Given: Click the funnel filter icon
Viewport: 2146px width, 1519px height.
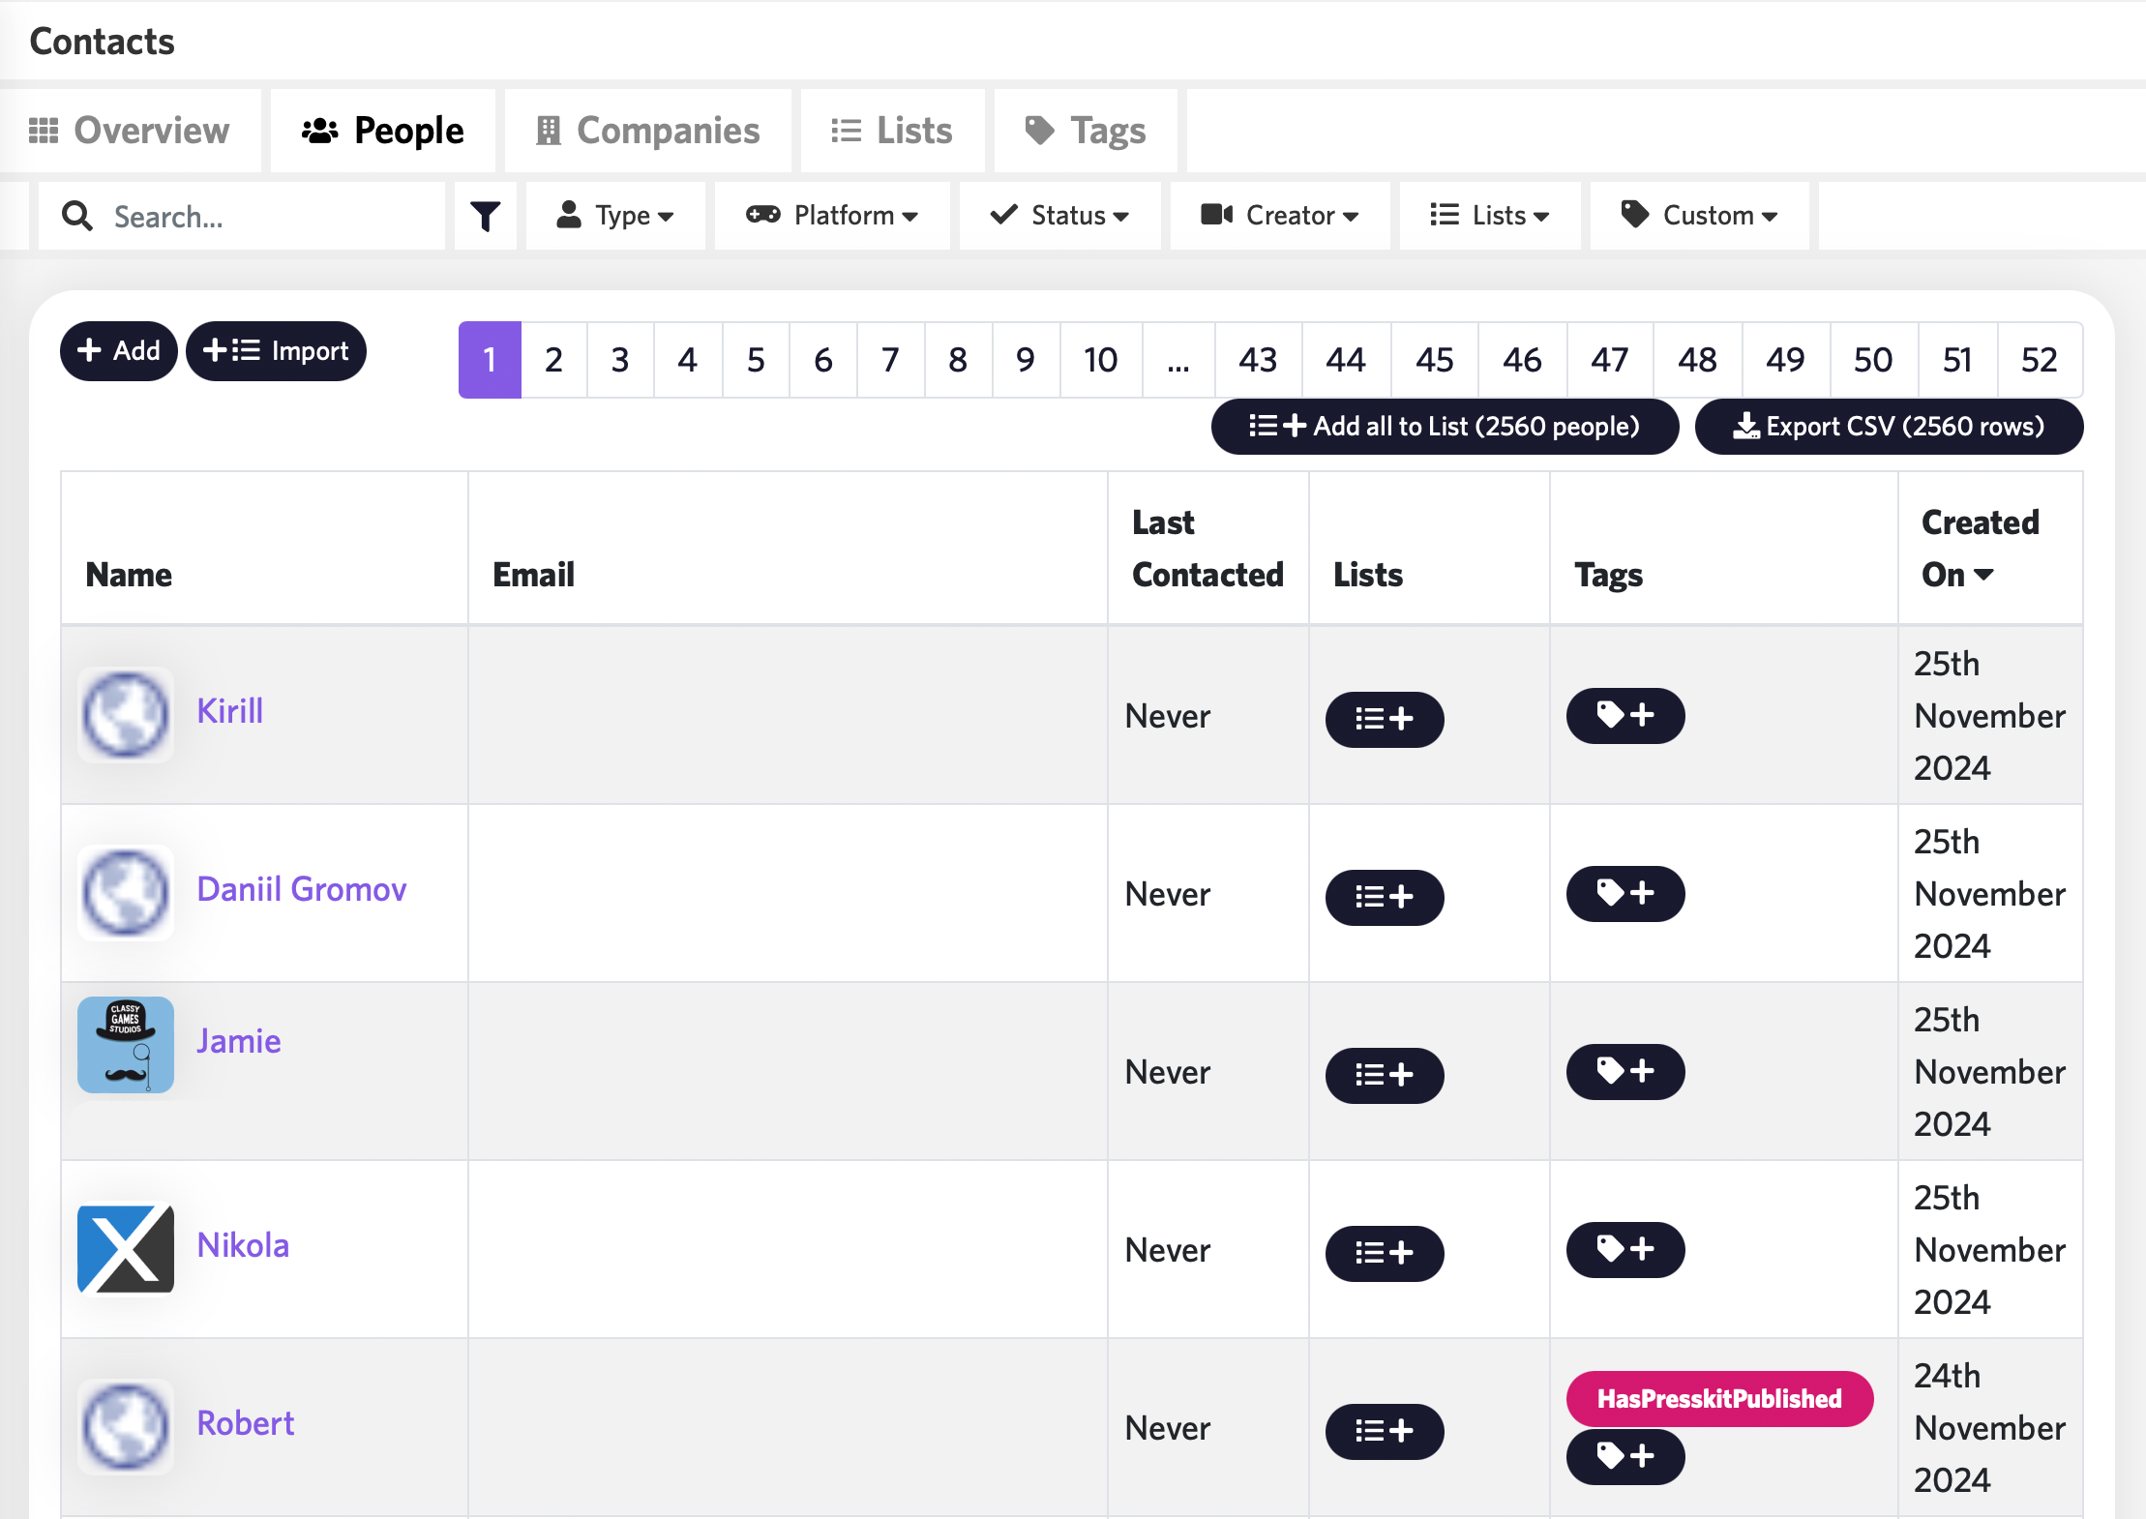Looking at the screenshot, I should coord(485,216).
